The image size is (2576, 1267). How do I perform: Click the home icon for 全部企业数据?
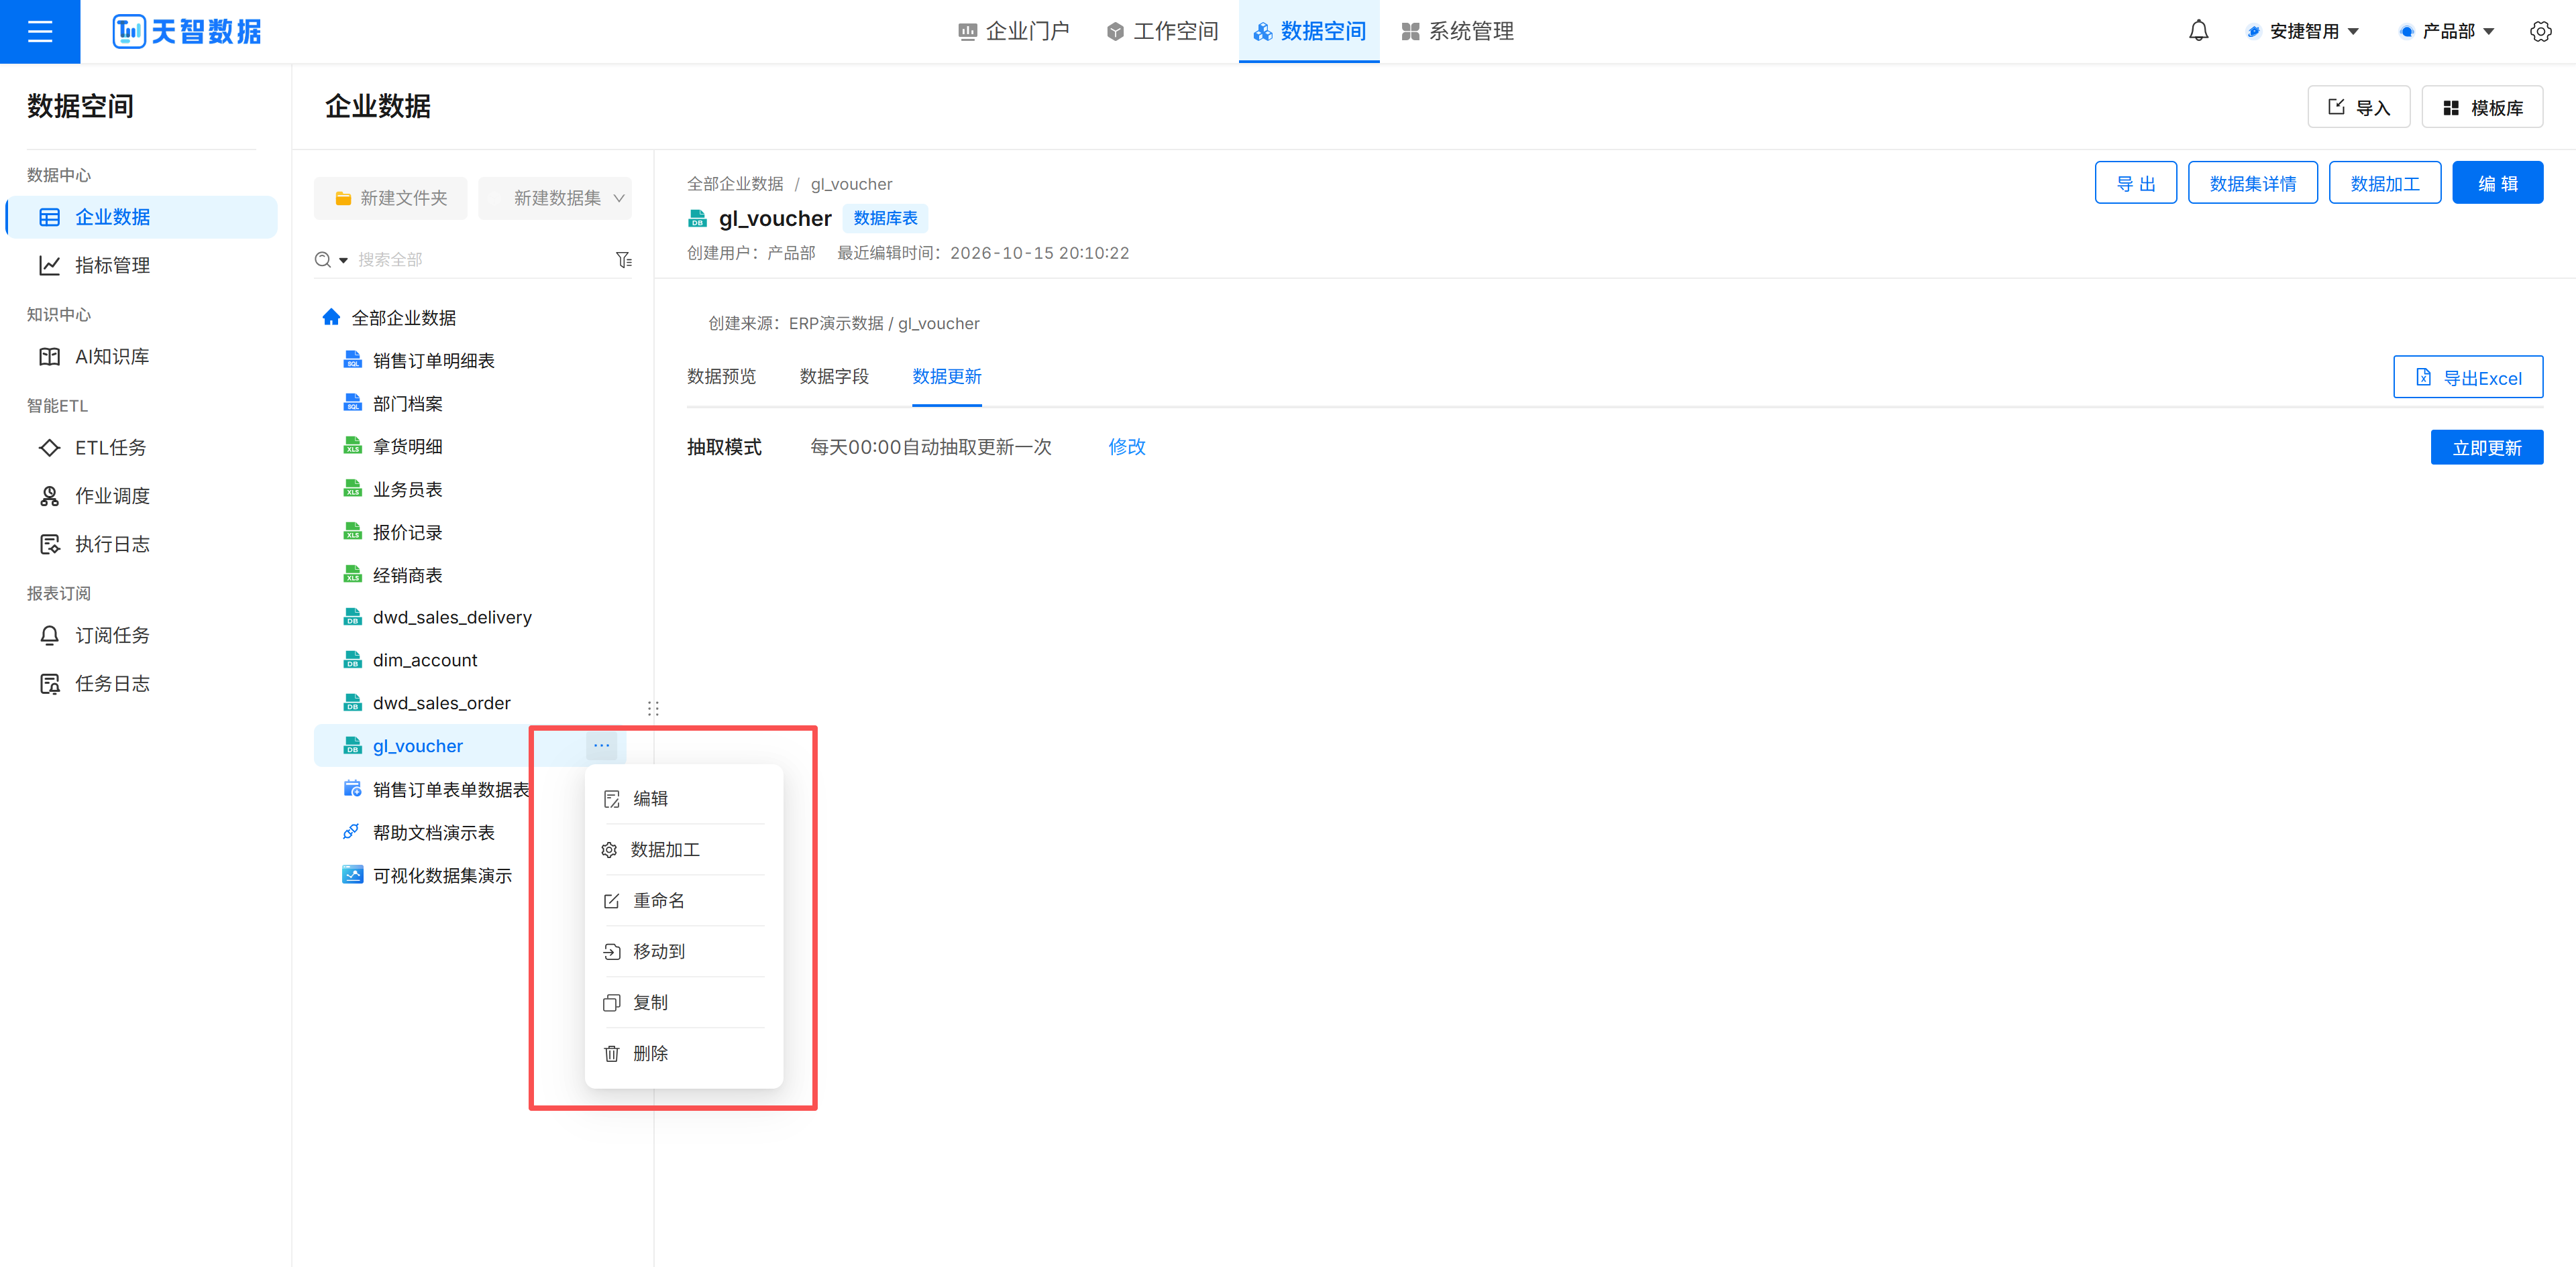click(331, 316)
